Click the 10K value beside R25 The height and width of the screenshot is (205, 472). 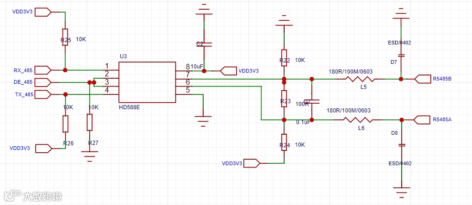[81, 39]
